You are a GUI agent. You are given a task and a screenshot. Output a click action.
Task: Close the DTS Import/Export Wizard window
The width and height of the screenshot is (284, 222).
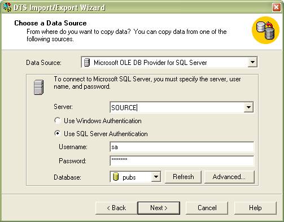point(276,7)
